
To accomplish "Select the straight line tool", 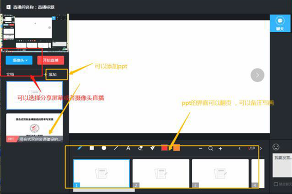I will pyautogui.click(x=116, y=148).
